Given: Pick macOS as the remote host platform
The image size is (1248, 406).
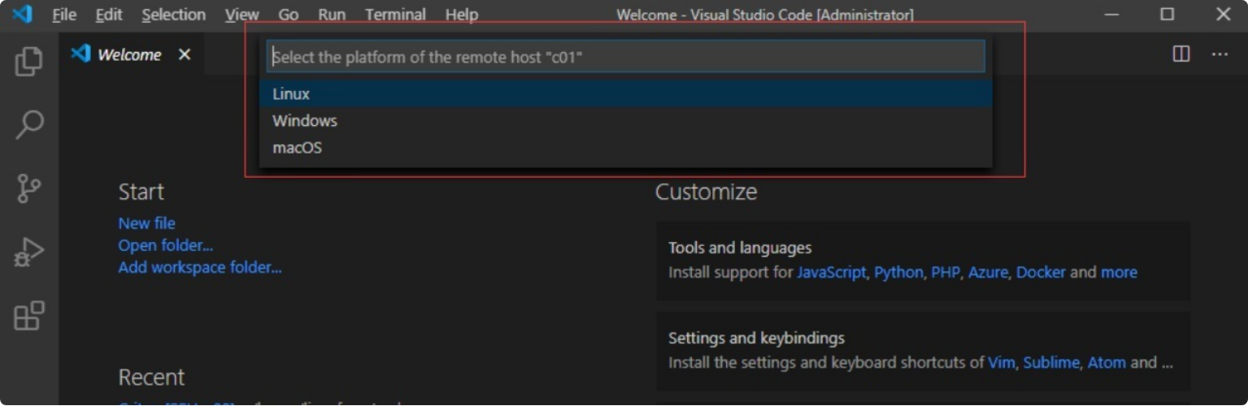Looking at the screenshot, I should click(x=298, y=148).
